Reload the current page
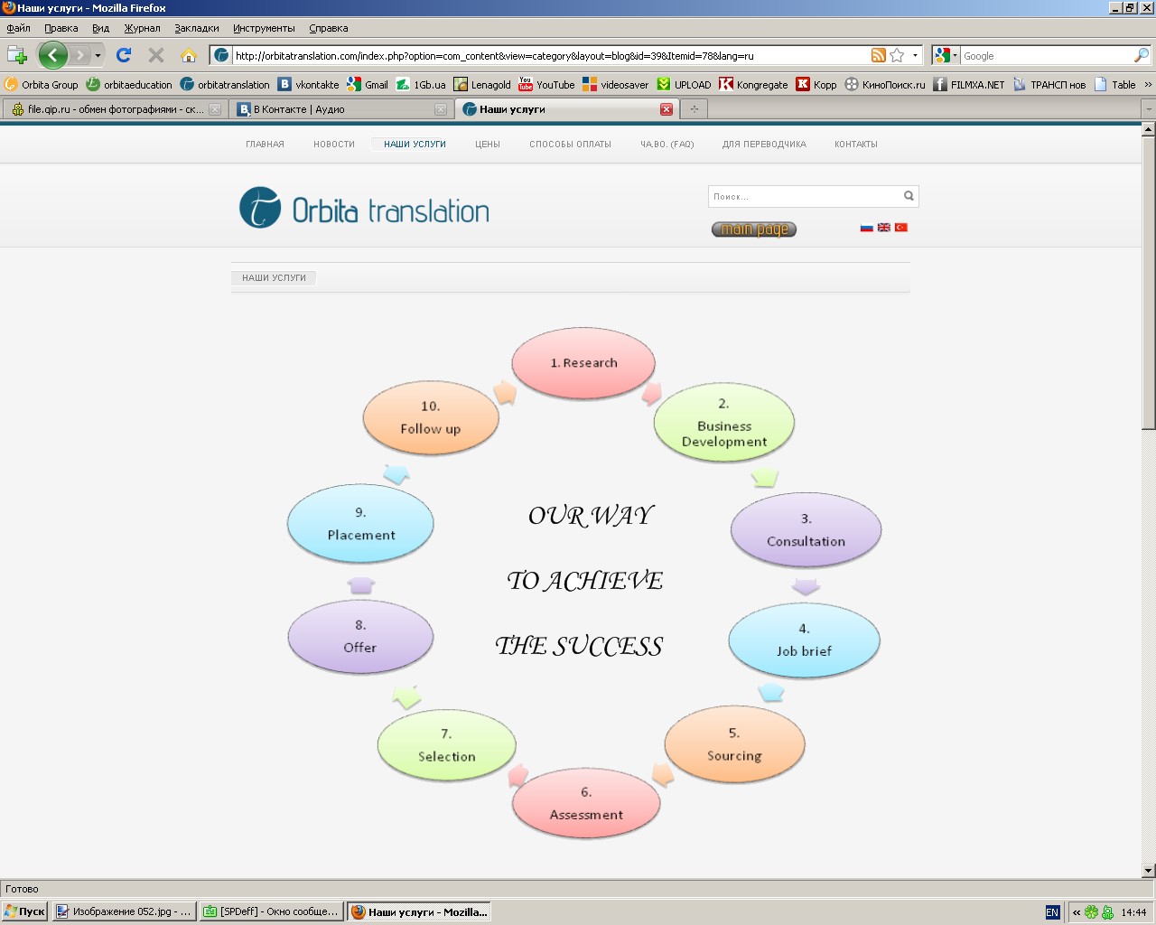This screenshot has height=925, width=1156. click(124, 55)
